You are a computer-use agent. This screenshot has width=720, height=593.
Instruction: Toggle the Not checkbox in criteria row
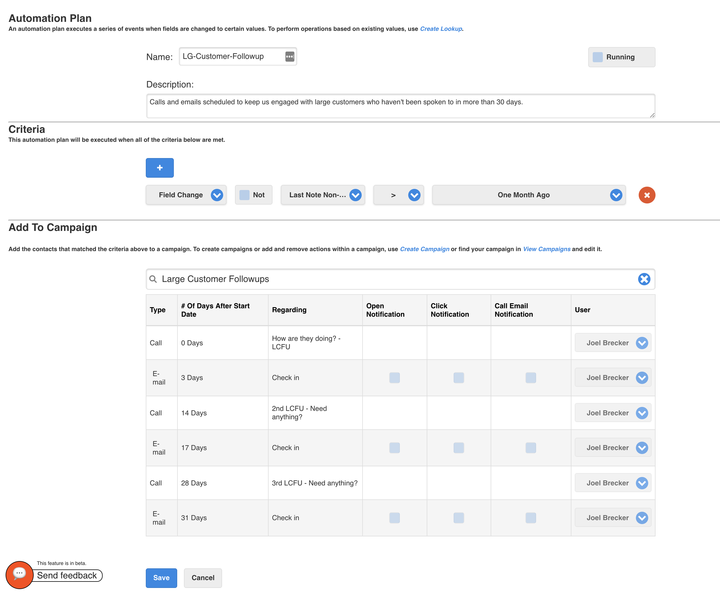tap(244, 194)
